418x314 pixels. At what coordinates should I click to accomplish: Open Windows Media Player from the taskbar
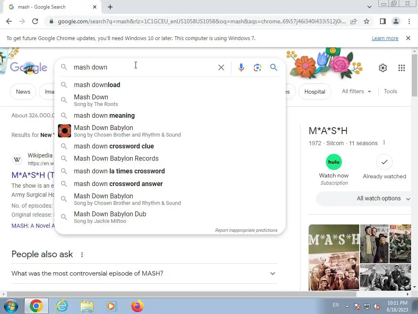pyautogui.click(x=111, y=306)
